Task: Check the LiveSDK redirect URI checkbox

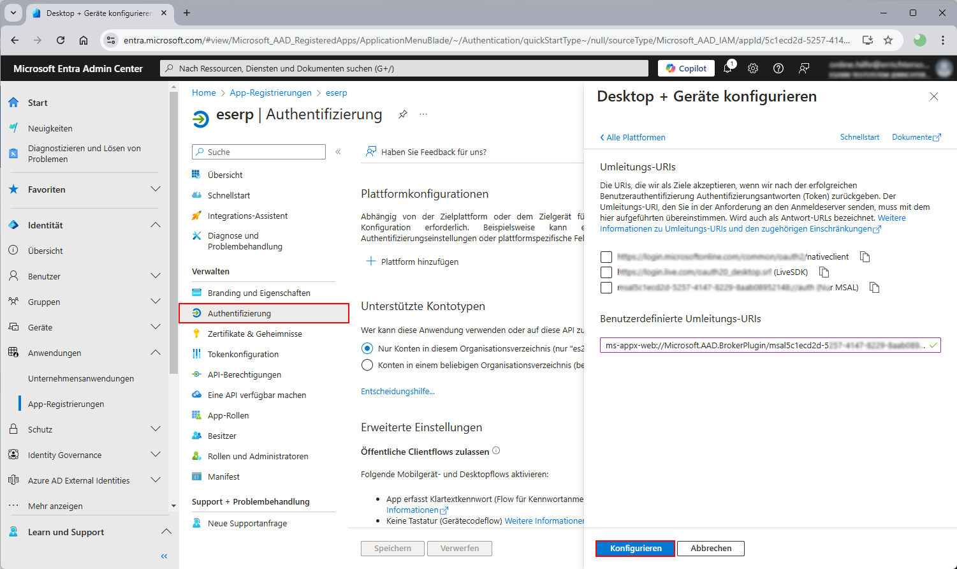Action: coord(606,272)
